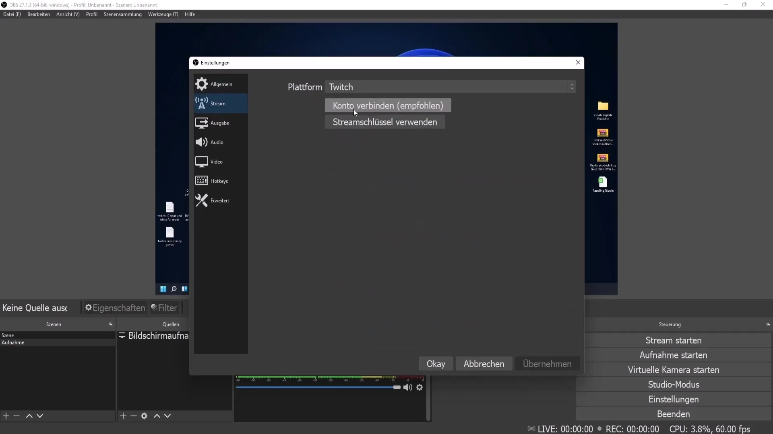Screen dimensions: 773x434
Task: Click the Beenden button
Action: 673,414
